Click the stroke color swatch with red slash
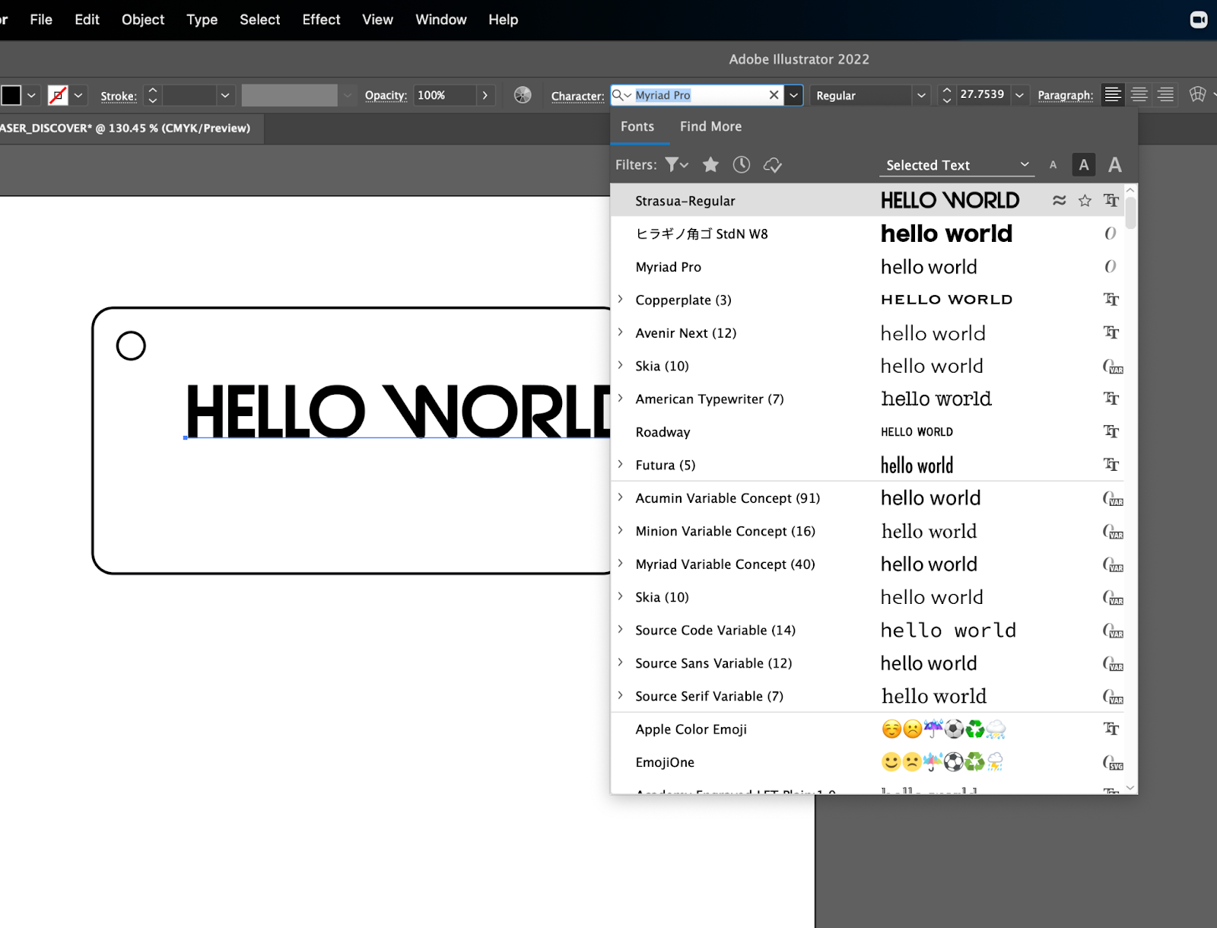 (x=58, y=95)
